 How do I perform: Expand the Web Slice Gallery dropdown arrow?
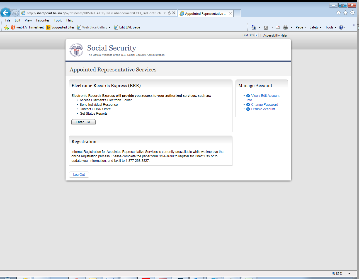coord(110,27)
